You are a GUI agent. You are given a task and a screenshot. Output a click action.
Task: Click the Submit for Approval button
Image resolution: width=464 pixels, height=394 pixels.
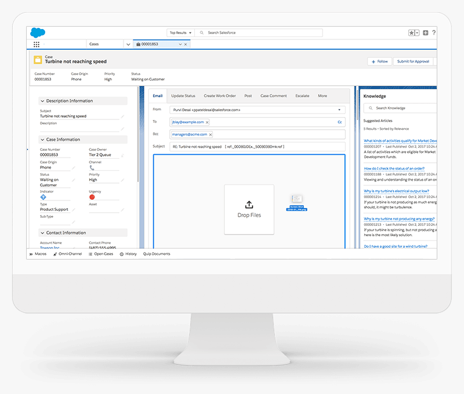point(413,61)
